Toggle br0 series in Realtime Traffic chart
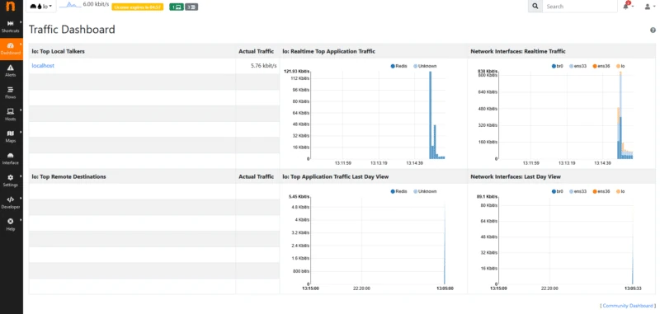The width and height of the screenshot is (660, 314). pyautogui.click(x=558, y=66)
